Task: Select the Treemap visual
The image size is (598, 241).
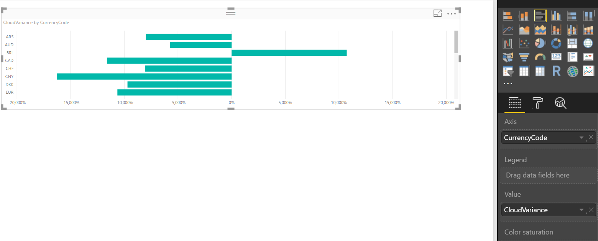Action: 572,43
